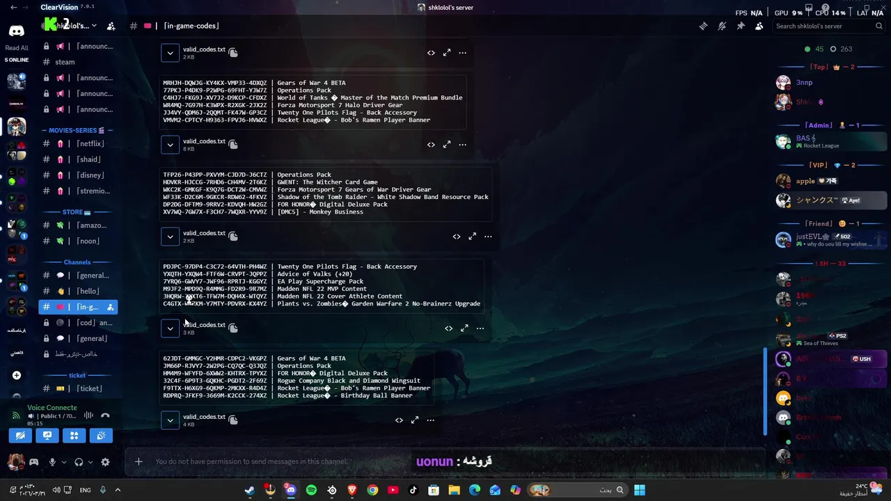The image size is (891, 501).
Task: Click the game controller icon in user panel
Action: [33, 461]
